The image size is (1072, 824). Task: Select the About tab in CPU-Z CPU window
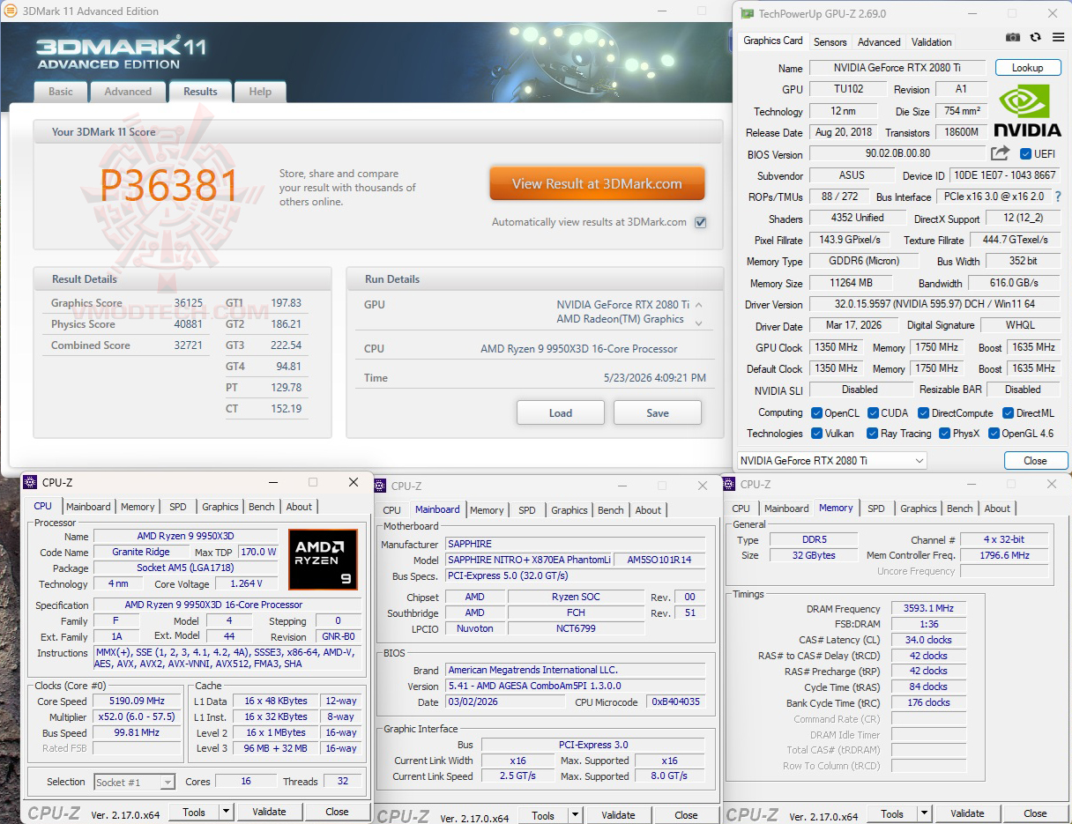(x=299, y=507)
